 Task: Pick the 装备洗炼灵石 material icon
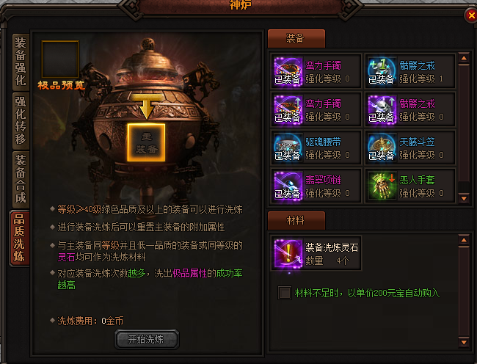point(288,253)
